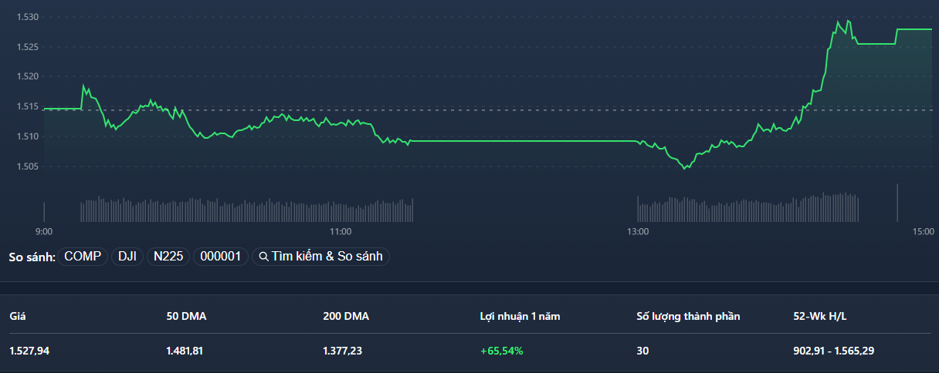Click the Lợi nhuận 1 năm header
Image resolution: width=939 pixels, height=373 pixels.
coord(520,317)
